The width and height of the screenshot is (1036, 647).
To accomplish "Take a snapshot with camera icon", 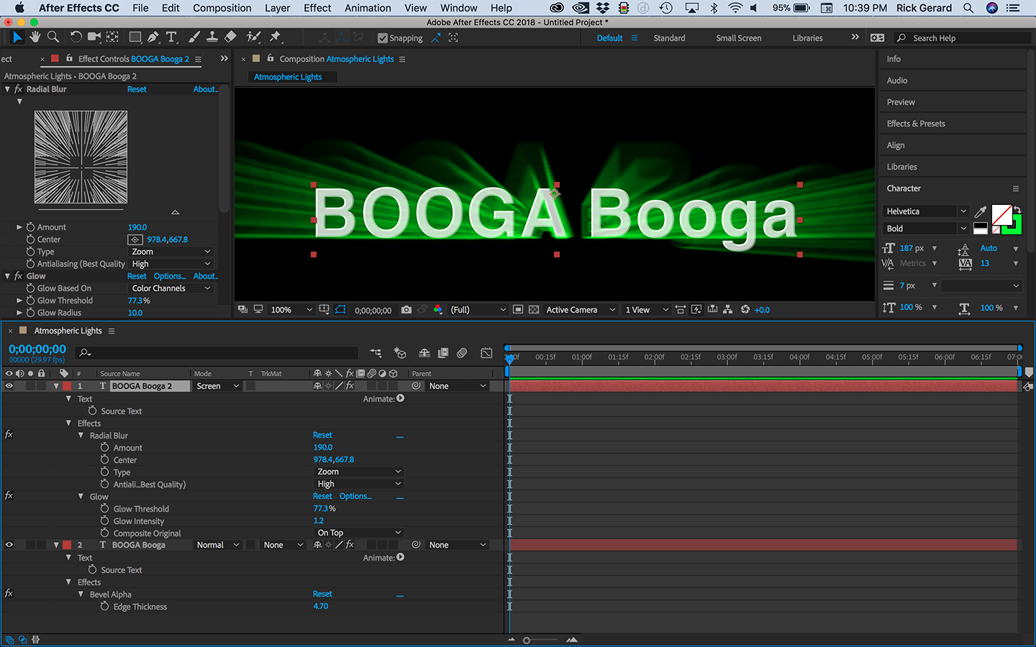I will (406, 310).
